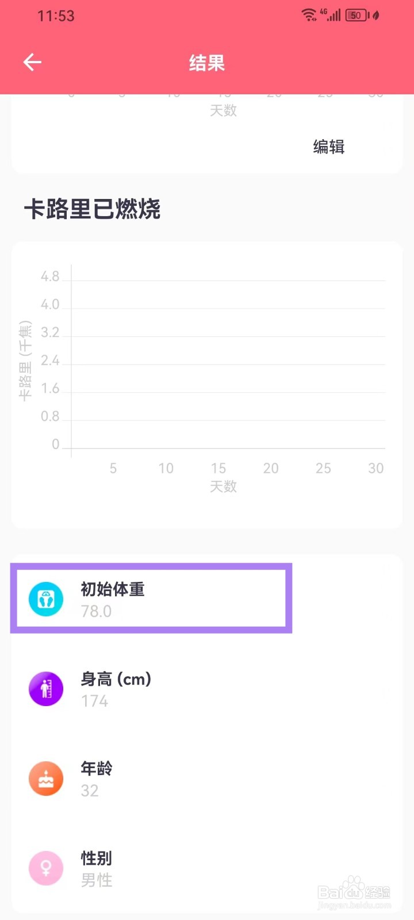Tap the 174 height value
This screenshot has width=414, height=920.
pos(95,701)
